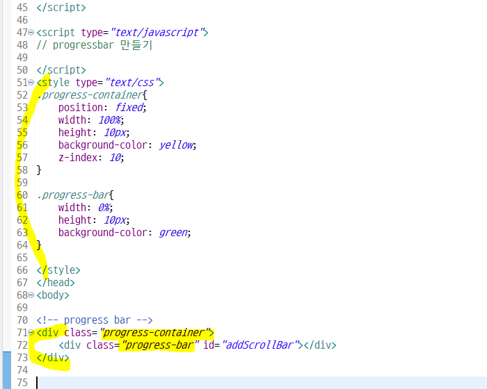This screenshot has height=389, width=487.
Task: Click the "text/javascript" attribute value on line 47
Action: coord(157,33)
